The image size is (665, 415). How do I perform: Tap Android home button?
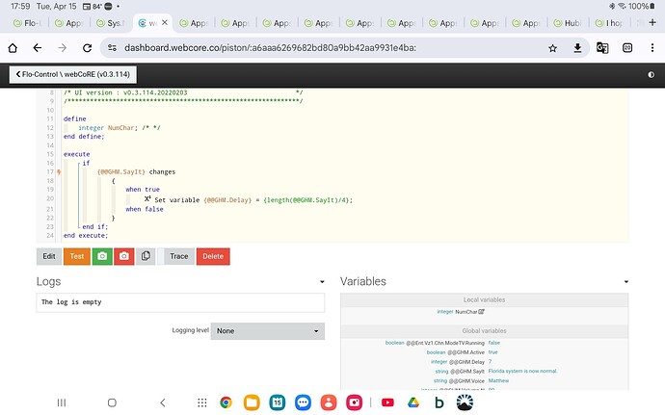point(112,402)
